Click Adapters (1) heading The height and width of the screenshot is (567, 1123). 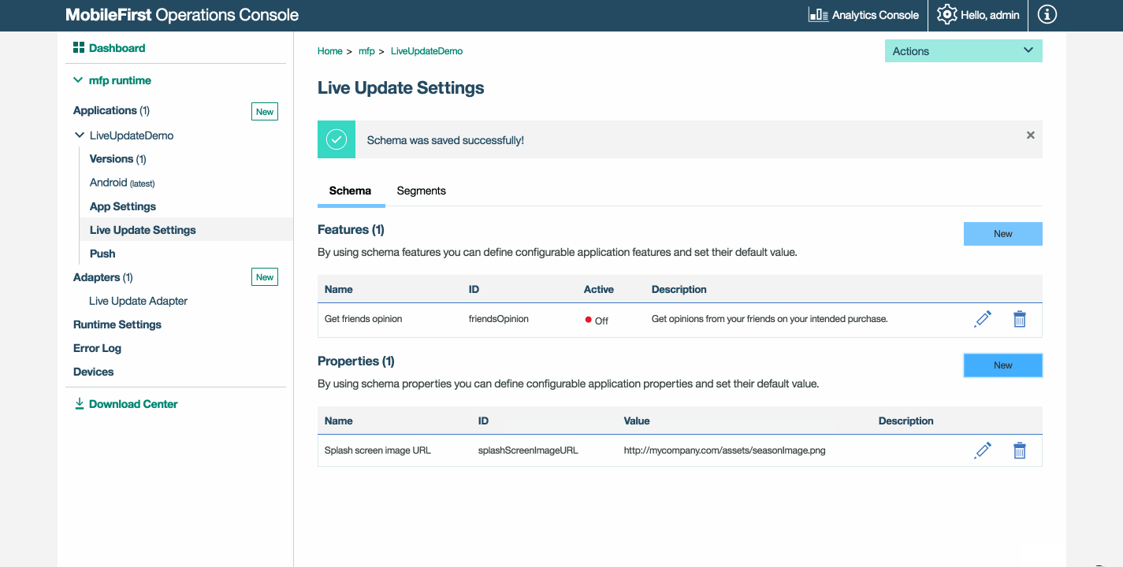(103, 277)
